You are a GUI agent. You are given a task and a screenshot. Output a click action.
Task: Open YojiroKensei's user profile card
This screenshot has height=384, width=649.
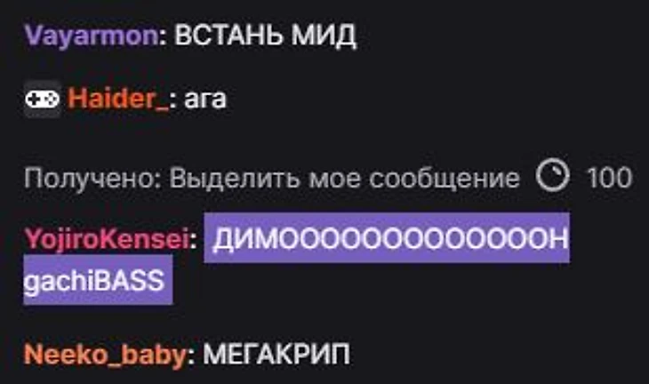point(107,239)
